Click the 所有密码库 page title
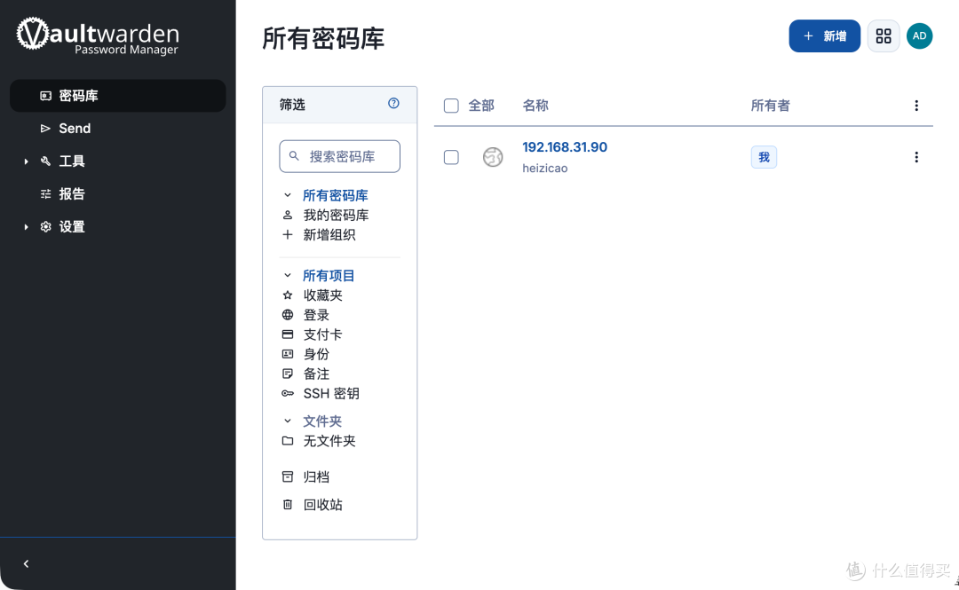The height and width of the screenshot is (590, 959). (323, 38)
